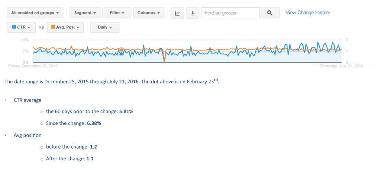380x170 pixels.
Task: Click the blue CTR dot on chart
Action: (122, 54)
